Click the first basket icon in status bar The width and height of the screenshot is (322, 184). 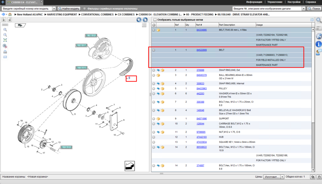pyautogui.click(x=313, y=177)
